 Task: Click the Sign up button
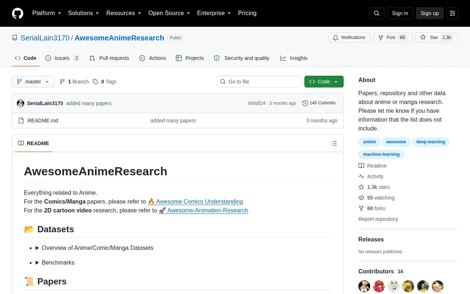click(x=430, y=13)
